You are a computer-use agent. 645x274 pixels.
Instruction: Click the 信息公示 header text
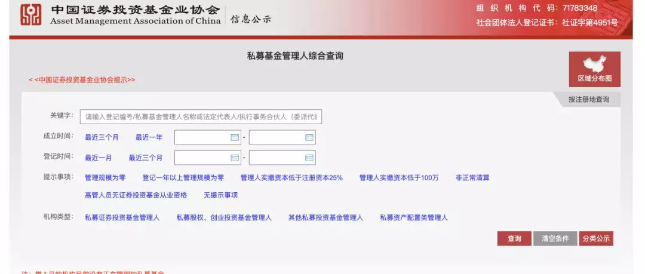[250, 19]
